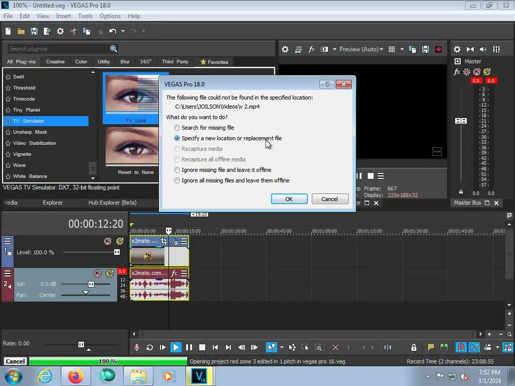Click the Copy icon in the main toolbar
515x386 pixels.
click(87, 31)
